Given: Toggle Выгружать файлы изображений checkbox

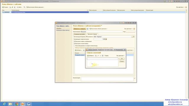Looking at the screenshot, I should coord(74,41).
